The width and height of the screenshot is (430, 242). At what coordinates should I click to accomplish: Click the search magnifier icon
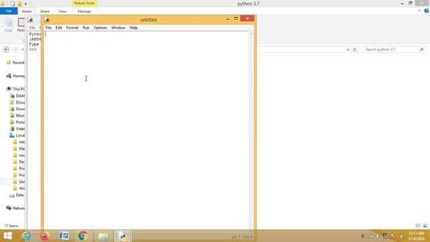pos(421,49)
